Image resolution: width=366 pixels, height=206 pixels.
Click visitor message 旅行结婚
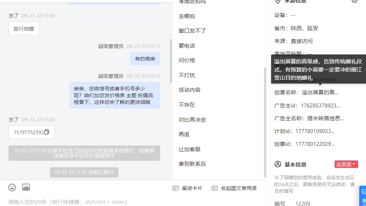click(x=24, y=28)
